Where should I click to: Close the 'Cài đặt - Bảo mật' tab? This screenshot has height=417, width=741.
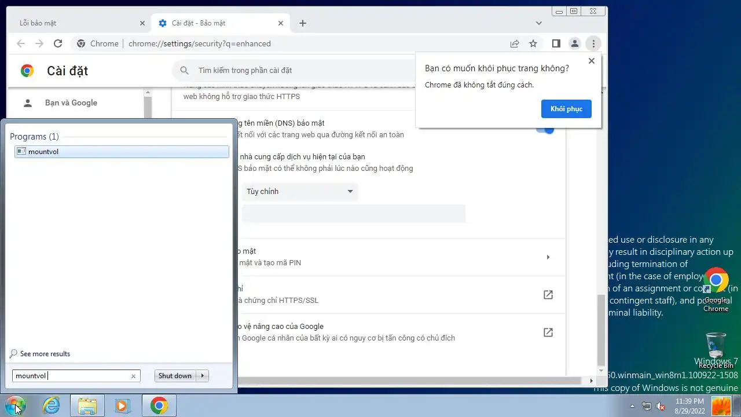281,23
